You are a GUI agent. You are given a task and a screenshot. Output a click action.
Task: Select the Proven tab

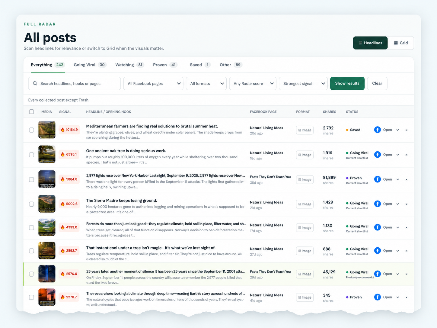pos(165,65)
